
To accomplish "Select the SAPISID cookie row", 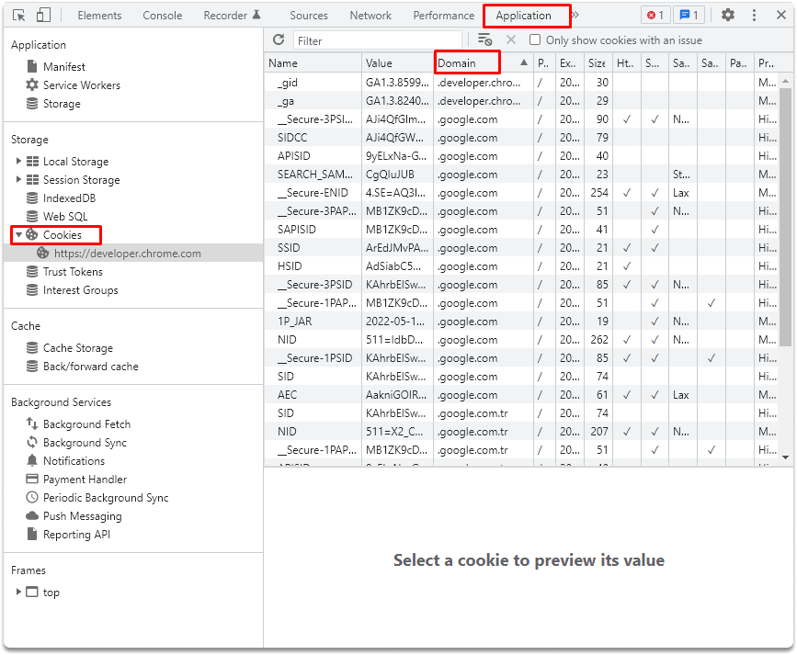I will [521, 230].
